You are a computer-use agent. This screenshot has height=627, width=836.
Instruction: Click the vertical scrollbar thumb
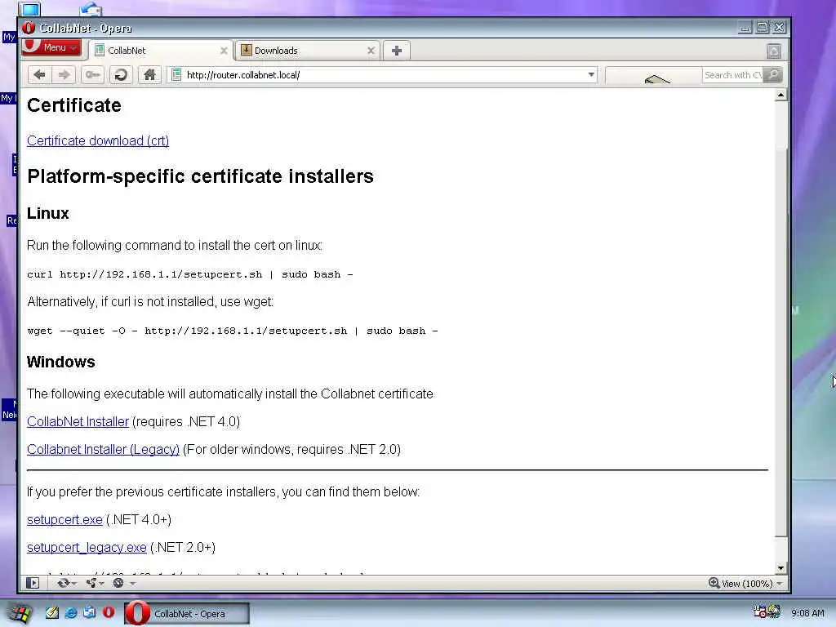point(781,341)
